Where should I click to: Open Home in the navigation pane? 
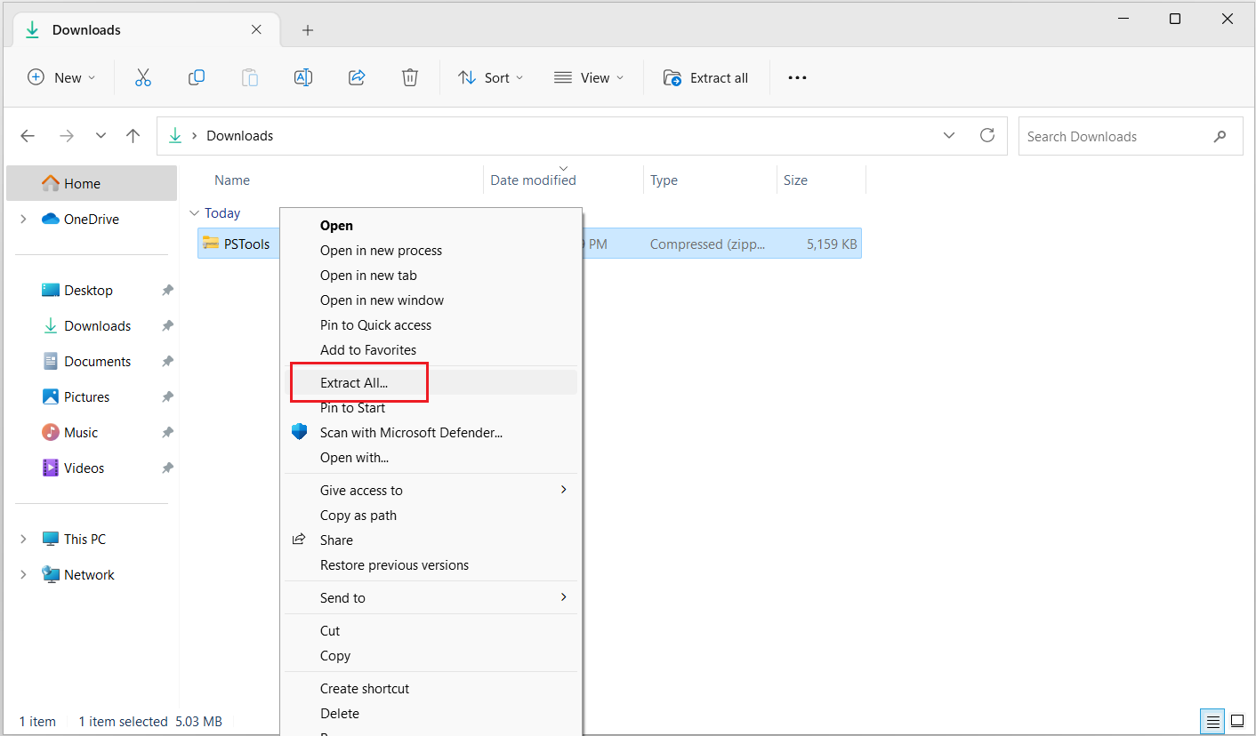coord(92,184)
